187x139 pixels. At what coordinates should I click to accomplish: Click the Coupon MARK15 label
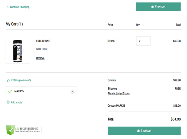point(117,106)
